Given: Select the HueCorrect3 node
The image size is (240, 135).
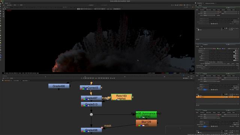Looking at the screenshot, I should (x=90, y=88).
